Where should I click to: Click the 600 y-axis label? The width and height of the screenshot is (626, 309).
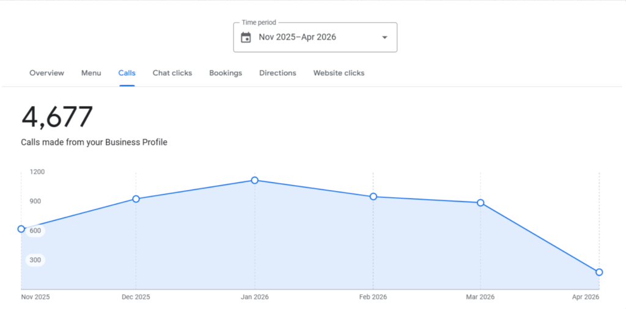point(35,231)
